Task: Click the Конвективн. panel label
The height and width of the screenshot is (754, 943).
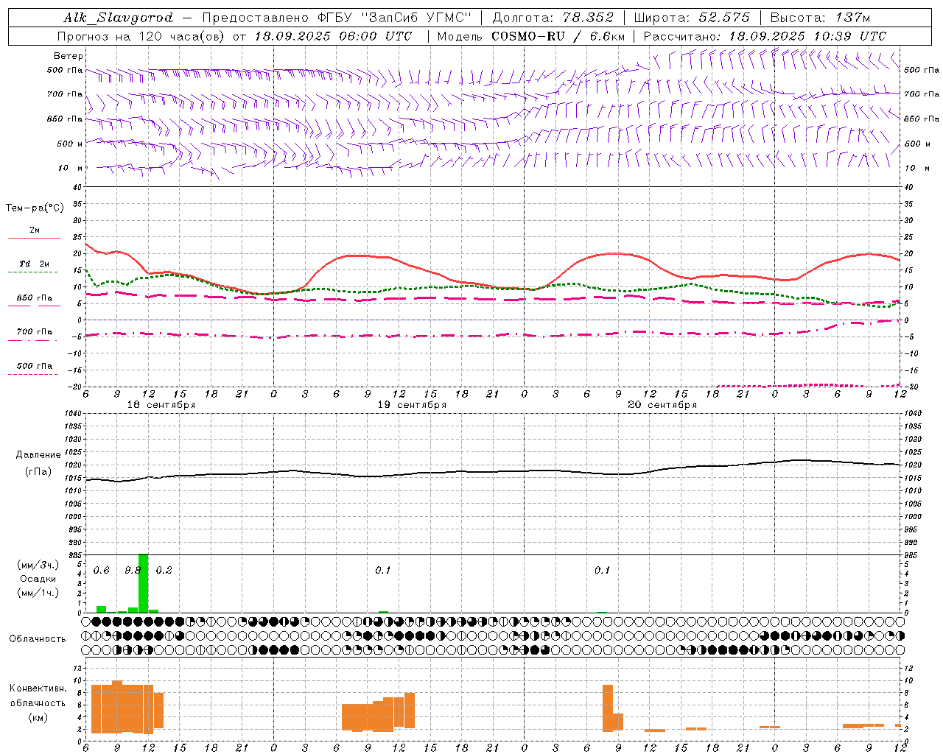Action: [38, 688]
